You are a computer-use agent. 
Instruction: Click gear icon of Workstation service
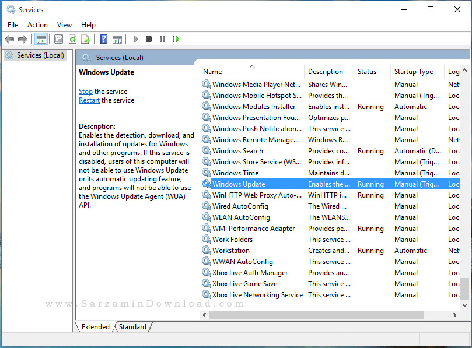point(206,250)
